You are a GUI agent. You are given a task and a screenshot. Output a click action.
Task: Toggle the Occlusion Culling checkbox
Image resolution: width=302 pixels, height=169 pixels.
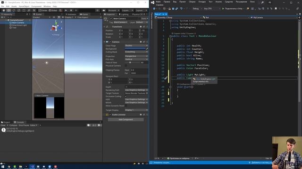tap(126, 96)
